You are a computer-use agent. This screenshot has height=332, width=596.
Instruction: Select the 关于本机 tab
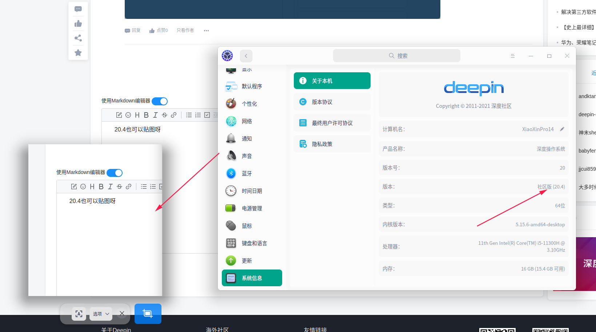pos(332,81)
